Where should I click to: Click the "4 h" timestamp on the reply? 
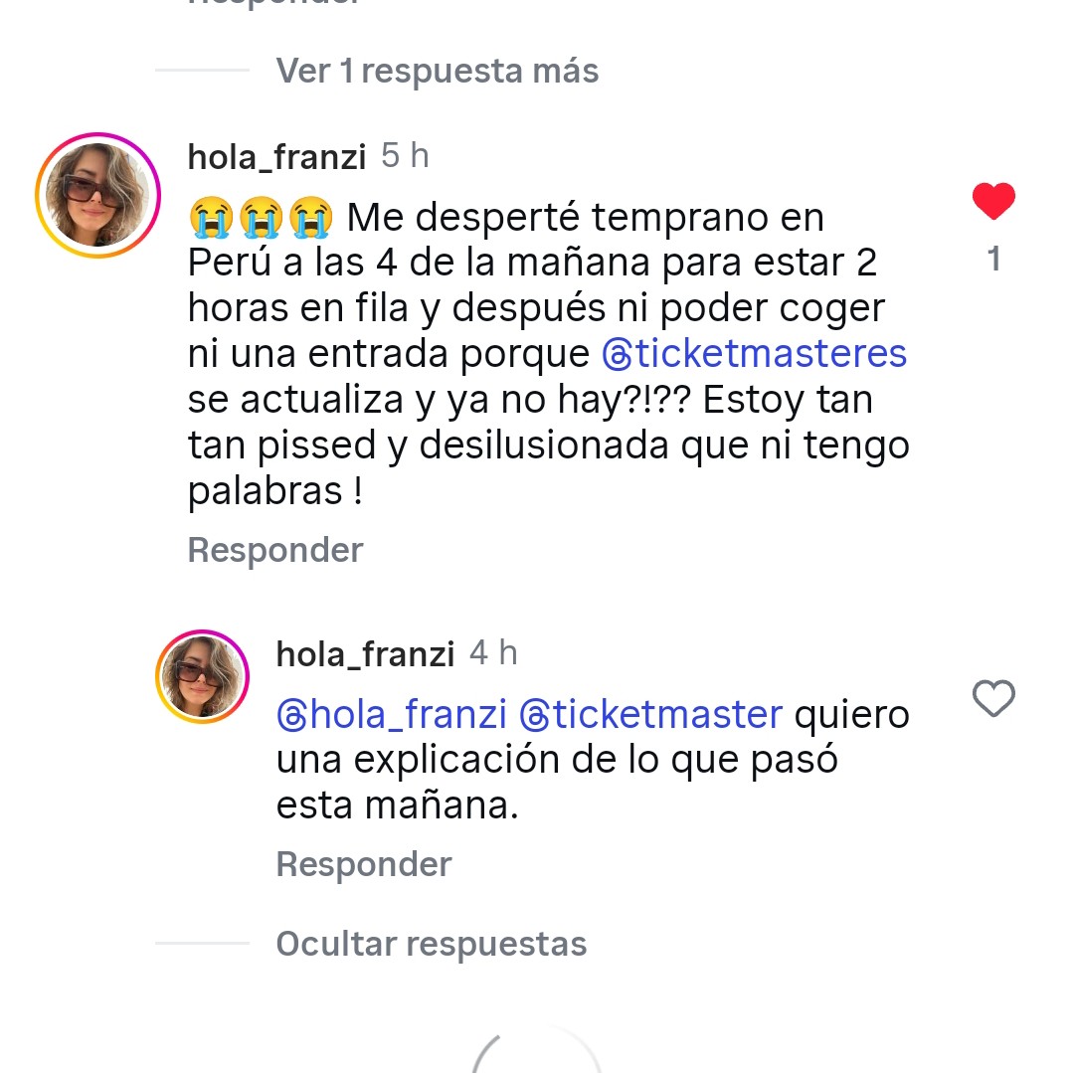coord(494,653)
